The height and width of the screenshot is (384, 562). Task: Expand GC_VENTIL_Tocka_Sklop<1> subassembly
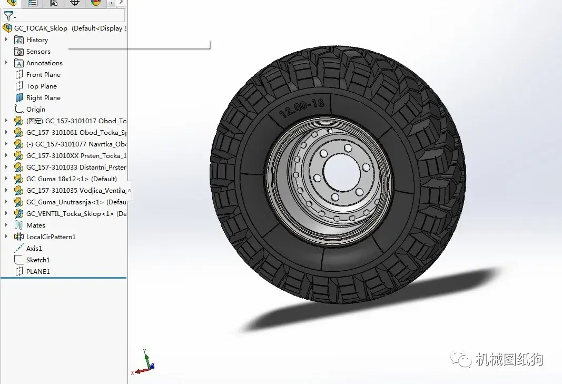pyautogui.click(x=6, y=213)
